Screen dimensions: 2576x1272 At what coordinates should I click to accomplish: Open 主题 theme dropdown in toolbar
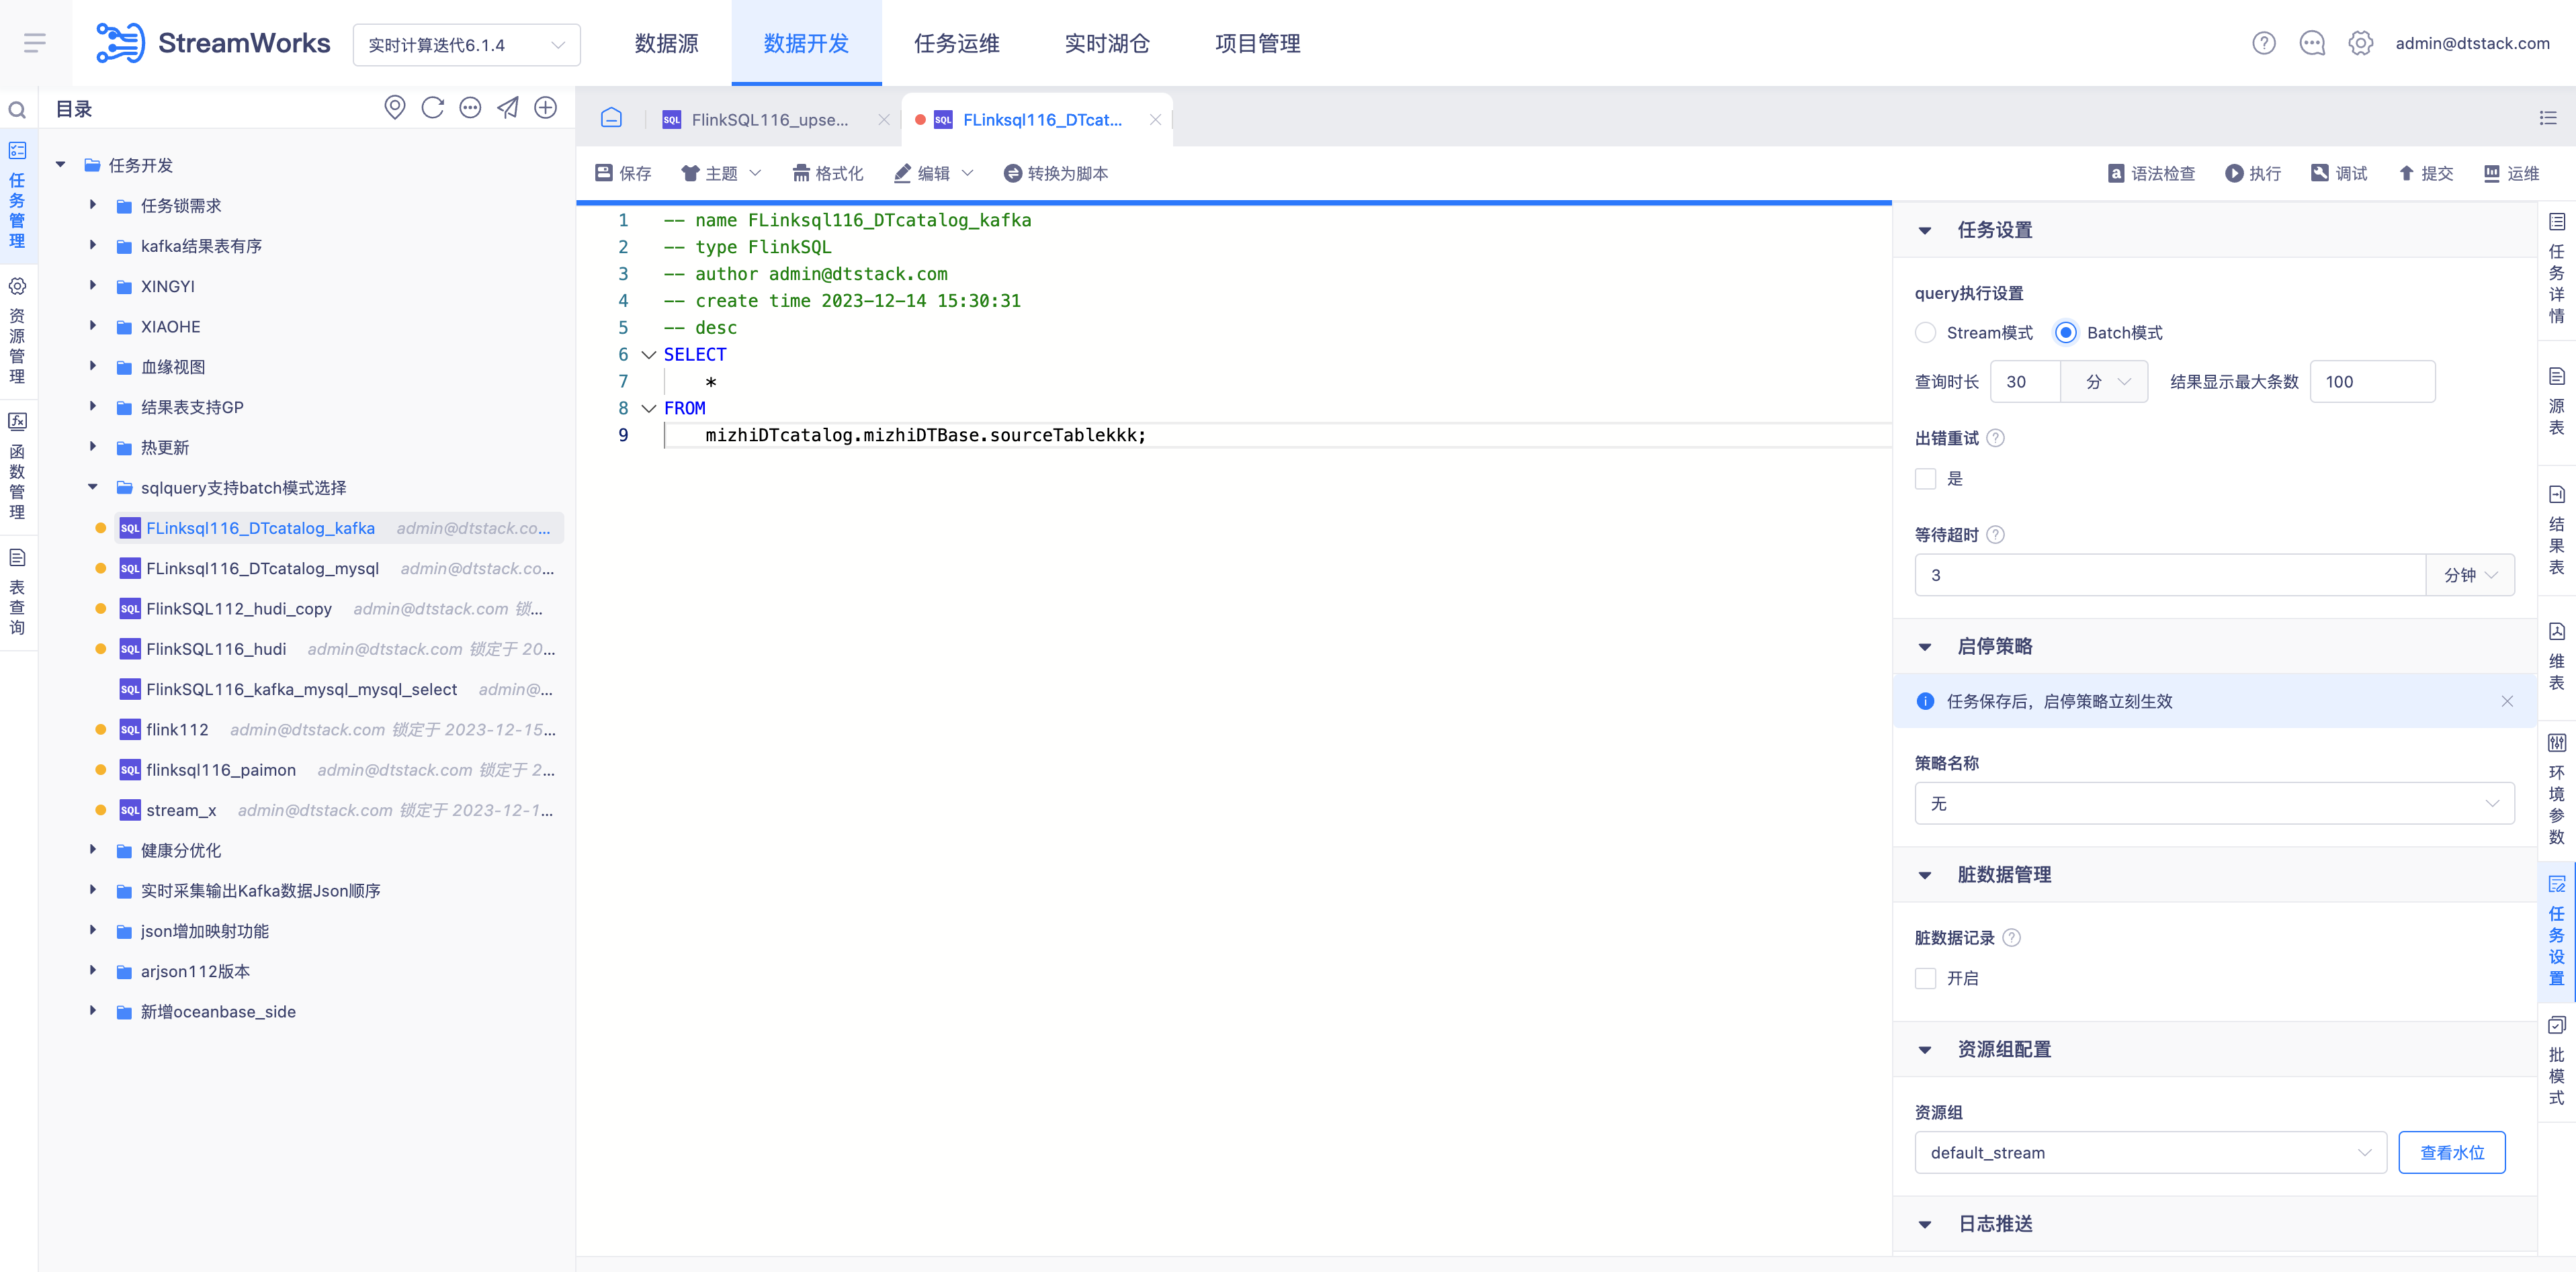coord(720,174)
